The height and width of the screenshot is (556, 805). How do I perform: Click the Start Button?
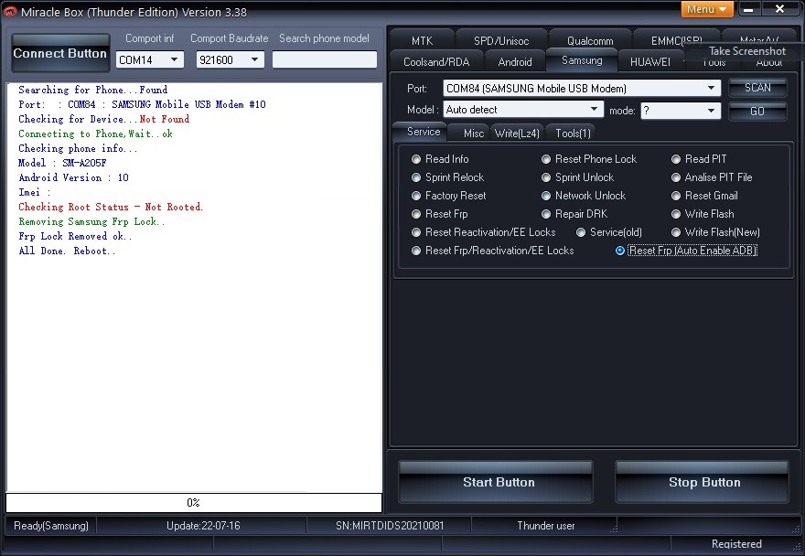coord(496,482)
